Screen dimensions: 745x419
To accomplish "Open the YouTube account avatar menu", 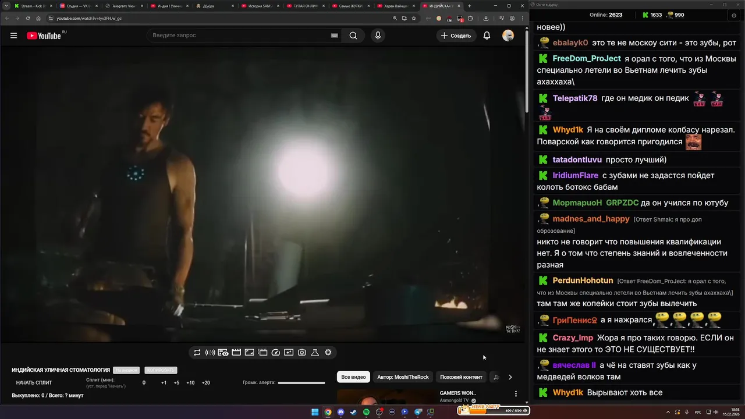I will tap(508, 35).
